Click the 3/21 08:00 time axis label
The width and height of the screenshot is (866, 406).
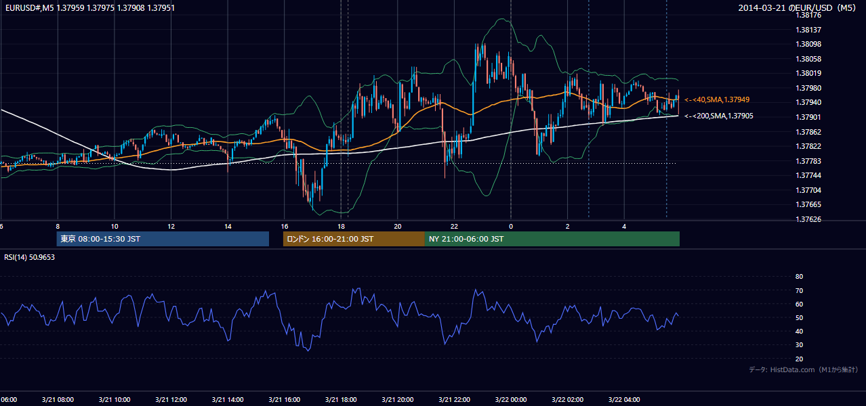[x=58, y=400]
